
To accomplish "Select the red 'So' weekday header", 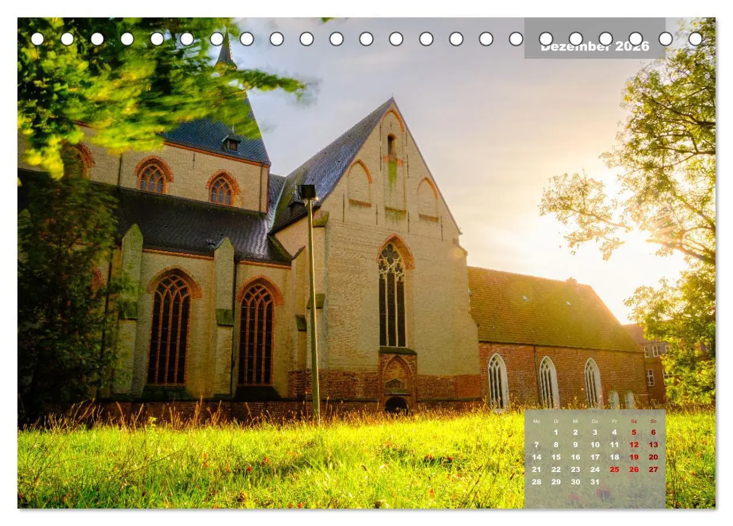I will [653, 421].
